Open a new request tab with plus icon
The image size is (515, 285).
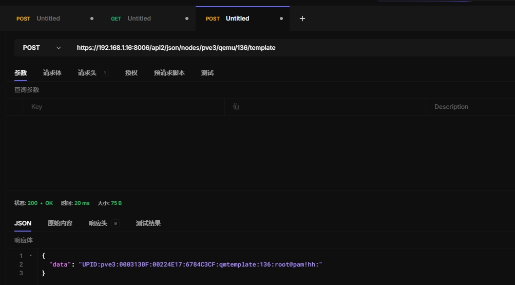302,18
